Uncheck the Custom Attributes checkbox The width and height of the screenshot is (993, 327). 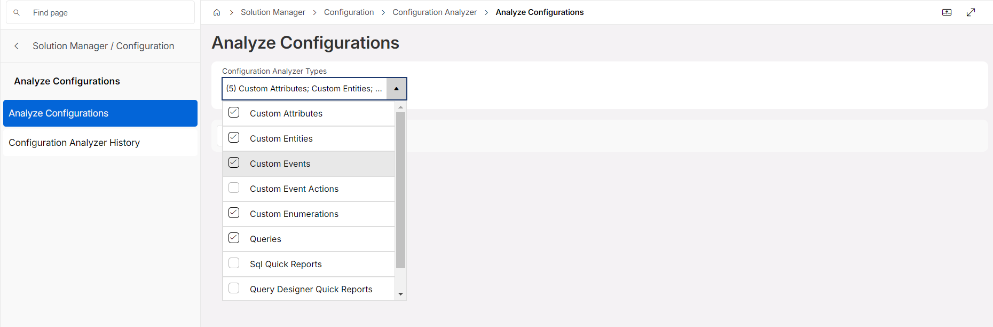(234, 112)
